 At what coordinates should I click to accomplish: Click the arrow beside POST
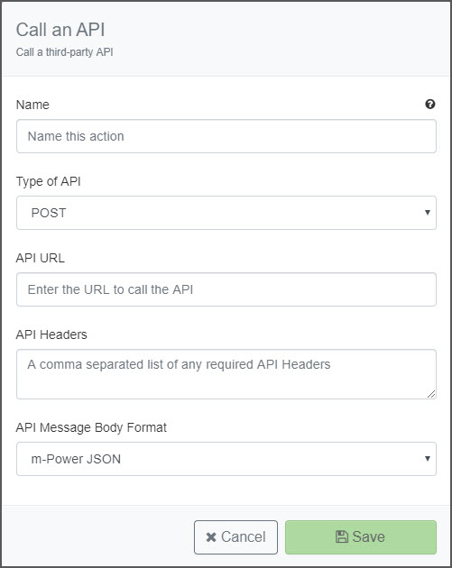[428, 213]
